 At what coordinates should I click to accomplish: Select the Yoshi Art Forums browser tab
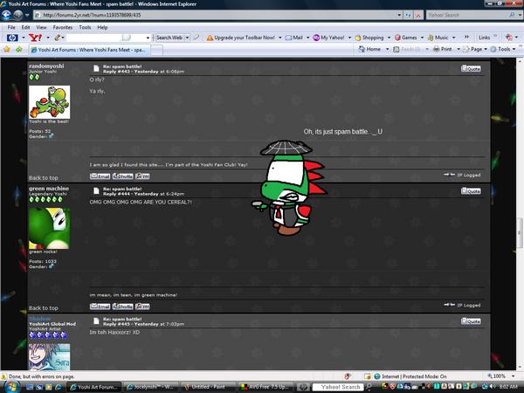(x=89, y=50)
